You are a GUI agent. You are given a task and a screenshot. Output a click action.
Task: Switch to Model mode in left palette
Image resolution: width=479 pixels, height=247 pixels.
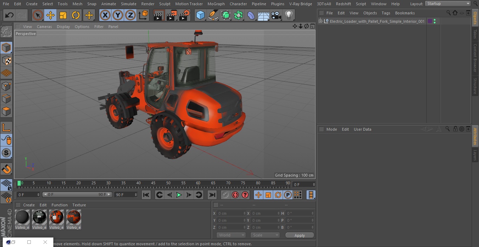[6, 48]
